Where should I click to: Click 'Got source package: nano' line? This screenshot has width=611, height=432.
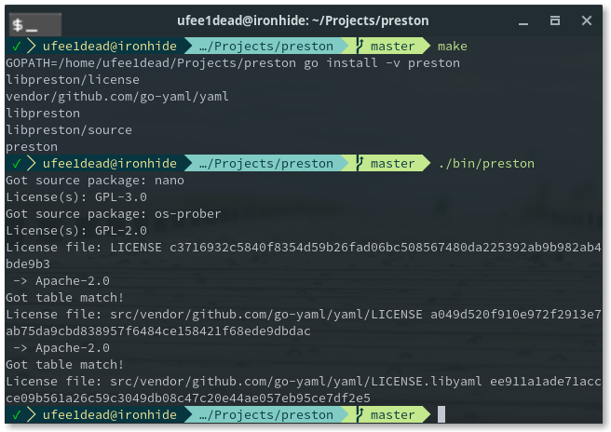tap(95, 181)
